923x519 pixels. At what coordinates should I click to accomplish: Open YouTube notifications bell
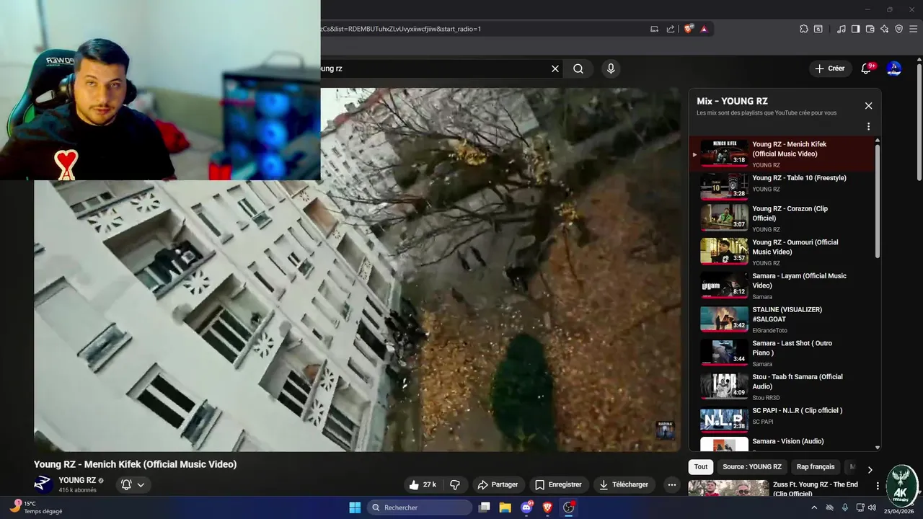click(x=867, y=68)
